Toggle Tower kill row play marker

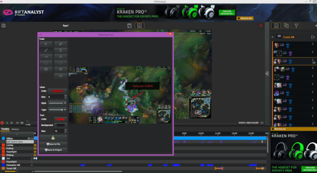pyautogui.click(x=32, y=168)
